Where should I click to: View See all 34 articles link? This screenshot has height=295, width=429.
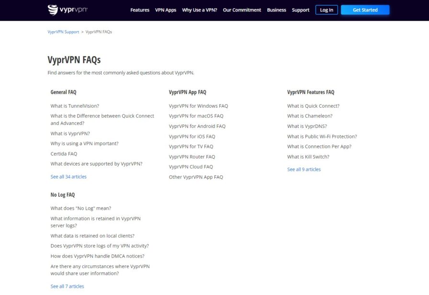coord(68,177)
